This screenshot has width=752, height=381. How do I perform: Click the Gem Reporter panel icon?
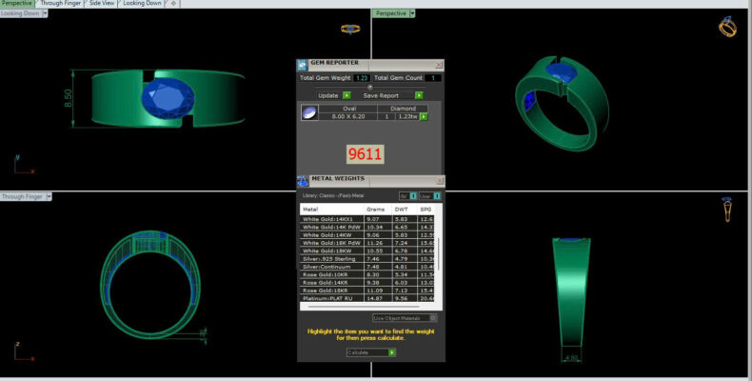point(303,64)
